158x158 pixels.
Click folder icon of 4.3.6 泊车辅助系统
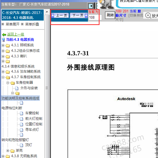(x=8, y=72)
